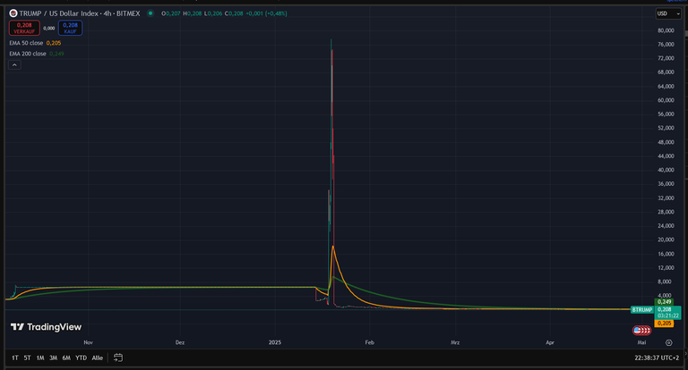Select the EMA 50 close indicator legend
The height and width of the screenshot is (370, 688).
click(x=26, y=43)
